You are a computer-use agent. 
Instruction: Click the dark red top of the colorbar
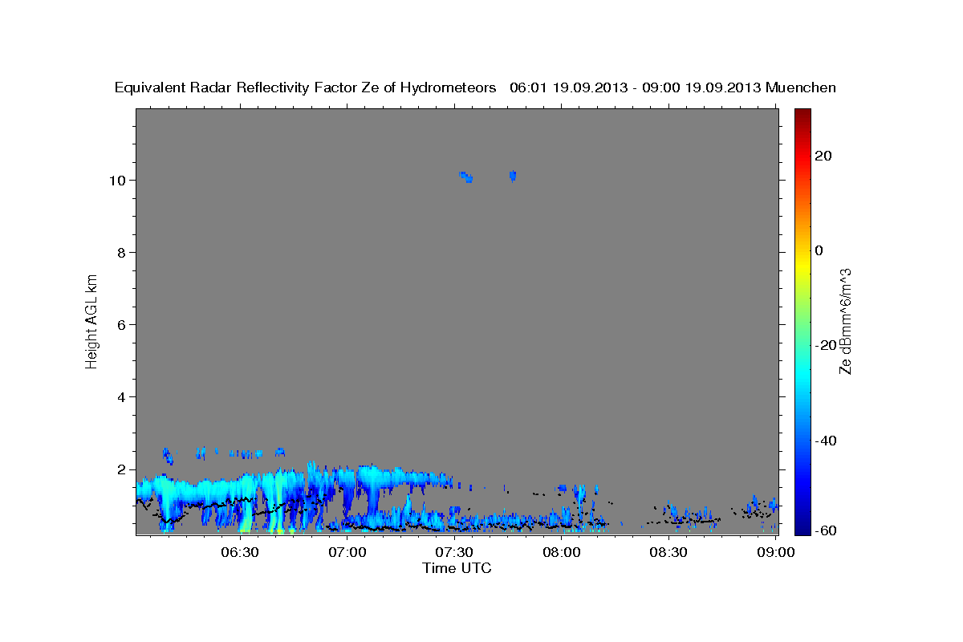[x=802, y=115]
